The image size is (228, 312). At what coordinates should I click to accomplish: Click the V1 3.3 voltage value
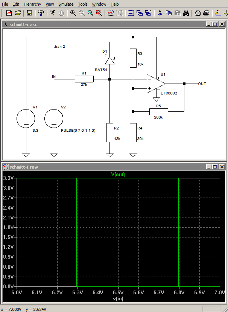click(x=35, y=131)
